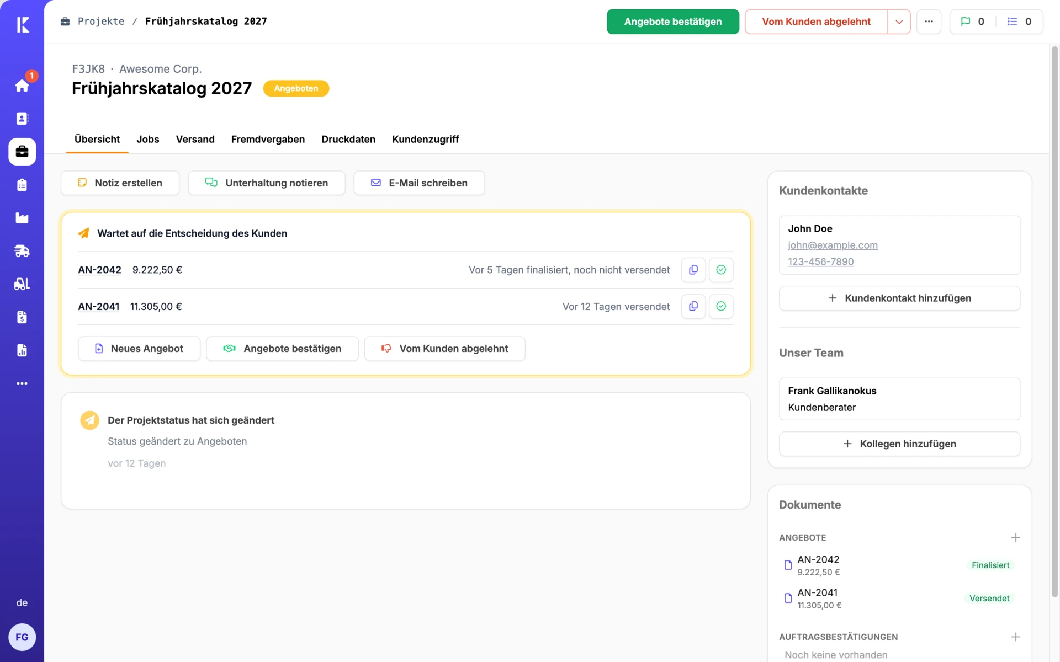This screenshot has height=662, width=1060.
Task: Expand the Vom Kunden abgelehnt dropdown arrow
Action: pyautogui.click(x=899, y=22)
